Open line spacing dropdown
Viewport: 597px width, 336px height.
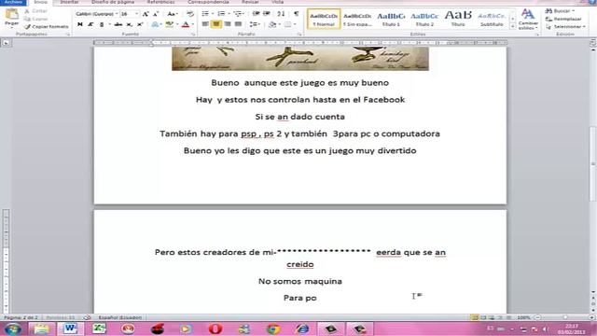pos(255,24)
